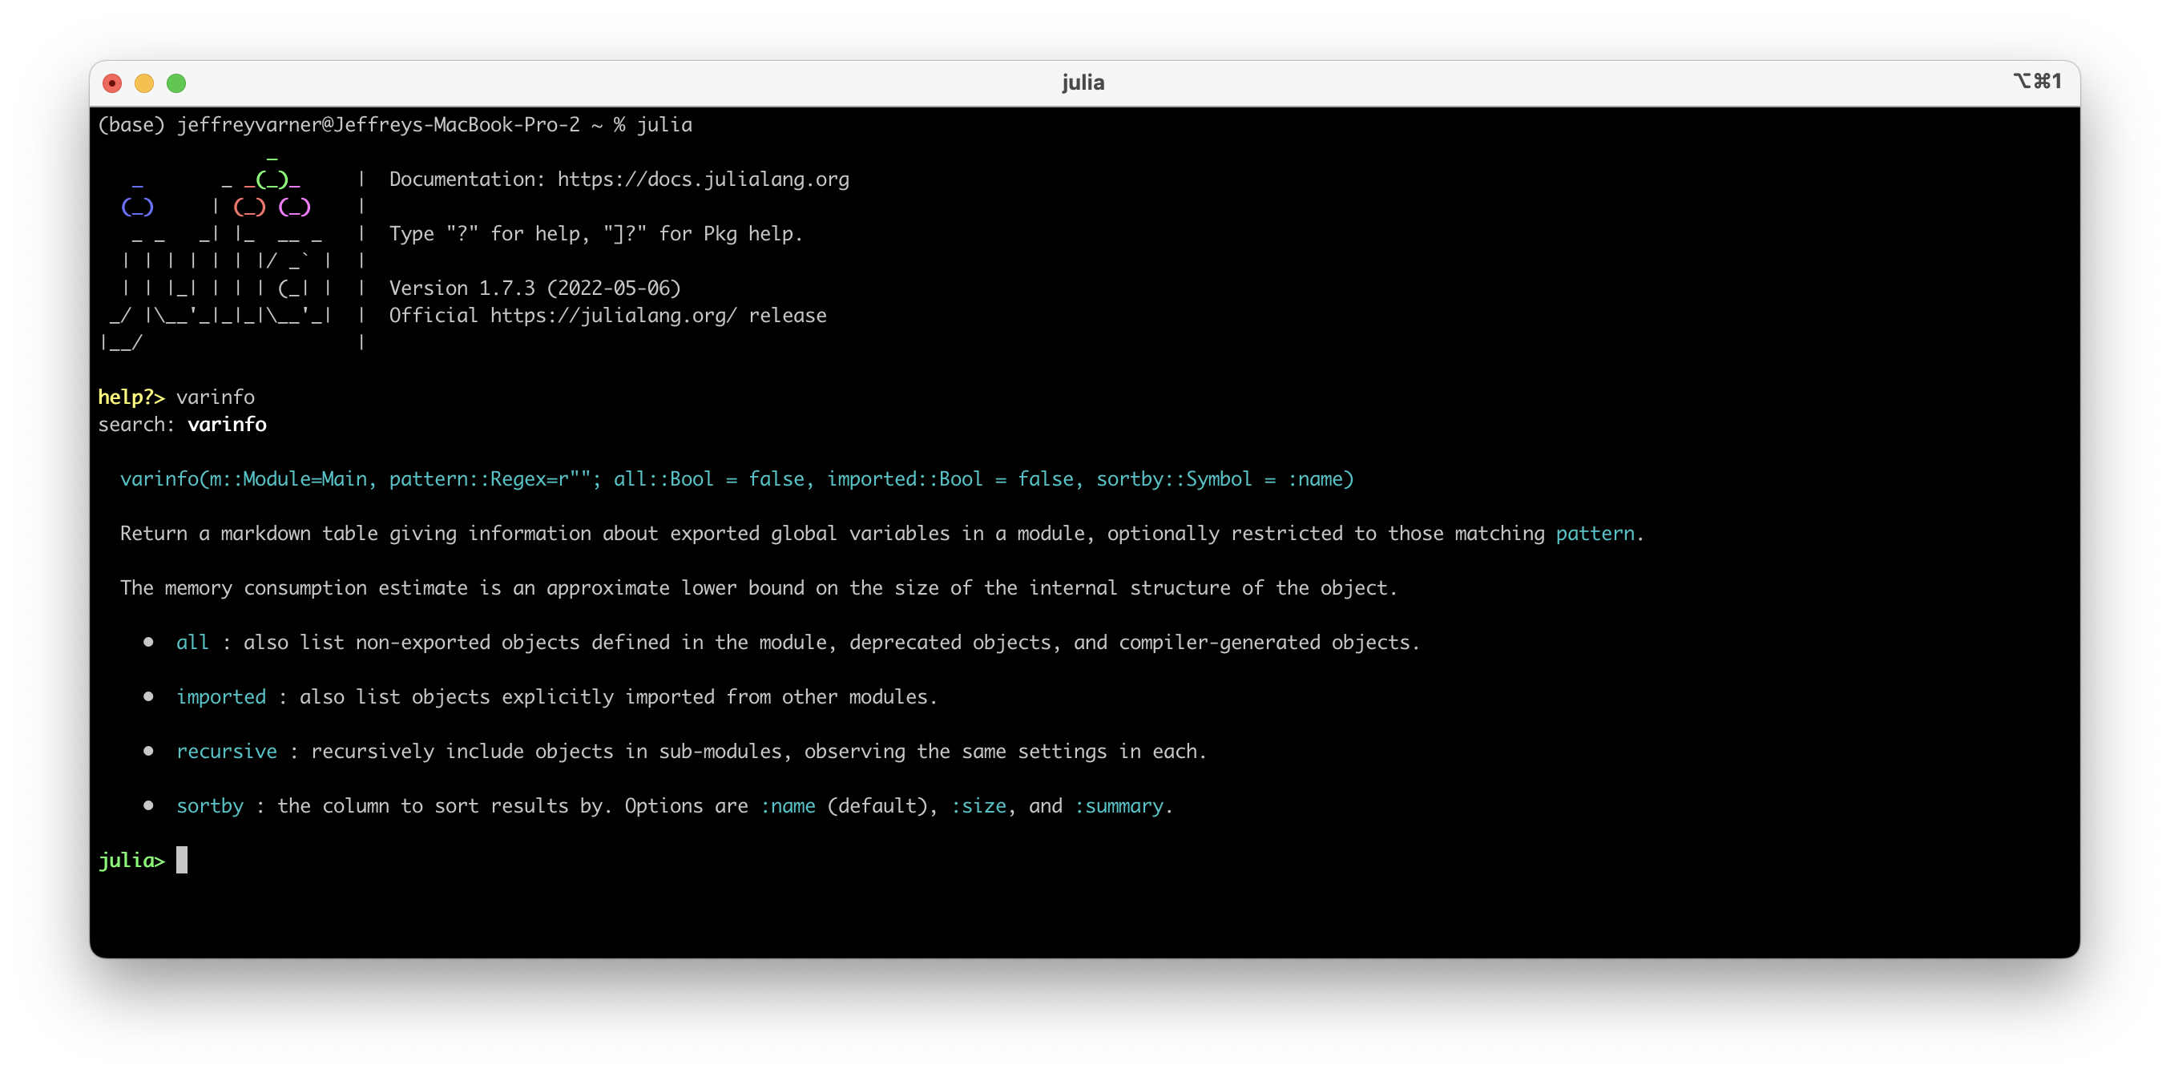
Task: Click the julia window title
Action: click(x=1083, y=83)
